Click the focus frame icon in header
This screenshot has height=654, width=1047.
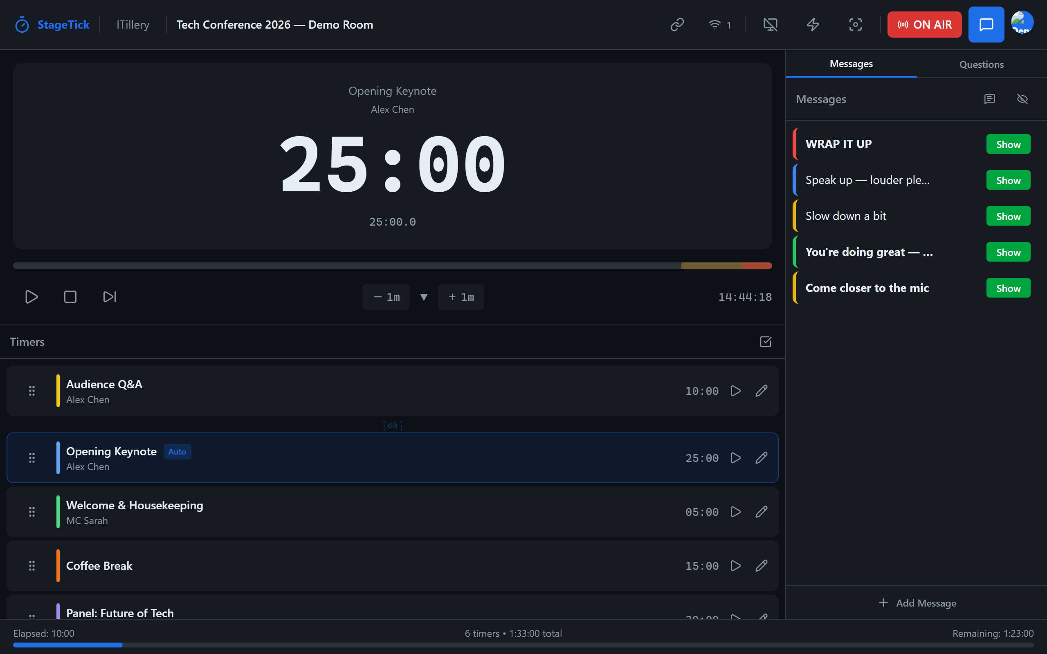point(855,25)
